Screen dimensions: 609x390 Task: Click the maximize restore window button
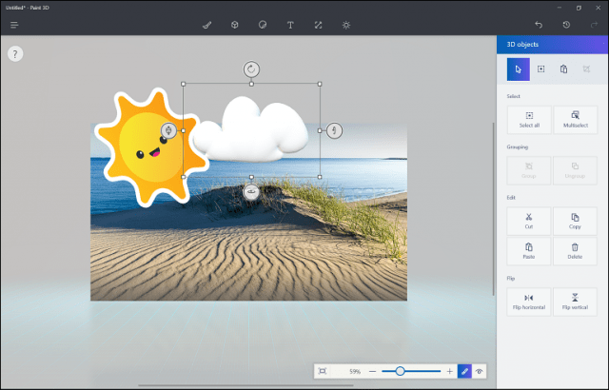[579, 8]
